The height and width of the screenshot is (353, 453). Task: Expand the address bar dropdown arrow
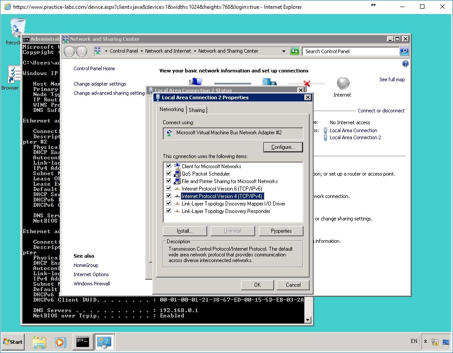pyautogui.click(x=284, y=51)
